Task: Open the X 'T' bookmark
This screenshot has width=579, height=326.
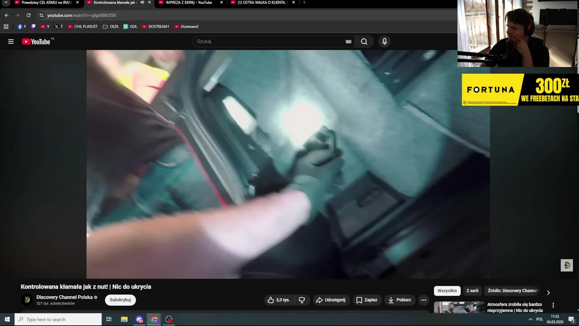Action: pyautogui.click(x=58, y=26)
